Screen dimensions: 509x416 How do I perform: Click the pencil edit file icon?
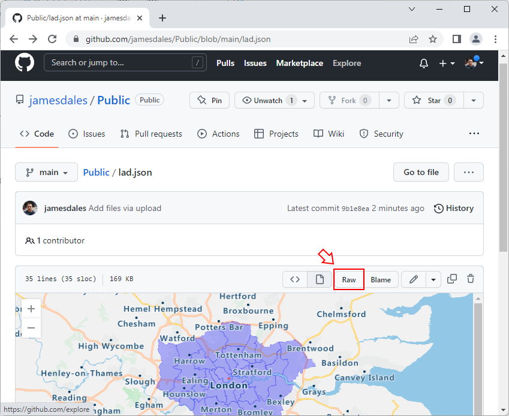pos(413,279)
